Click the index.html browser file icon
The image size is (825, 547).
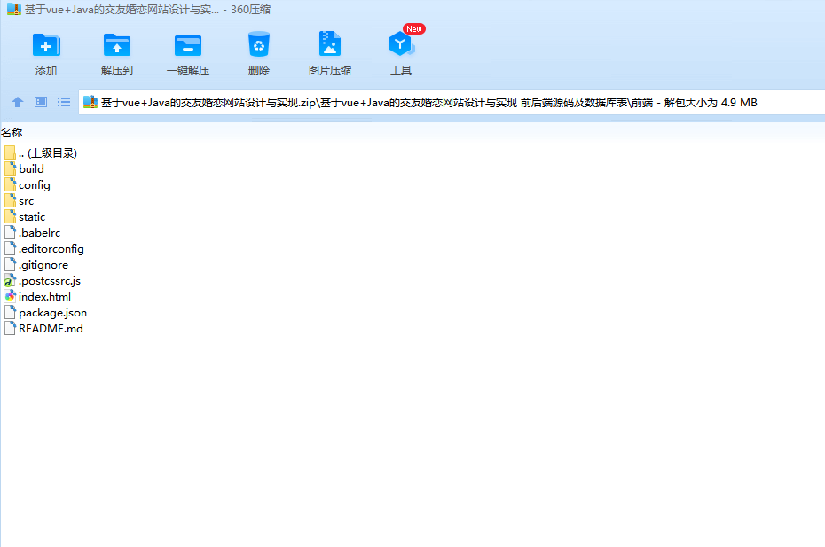tap(10, 296)
